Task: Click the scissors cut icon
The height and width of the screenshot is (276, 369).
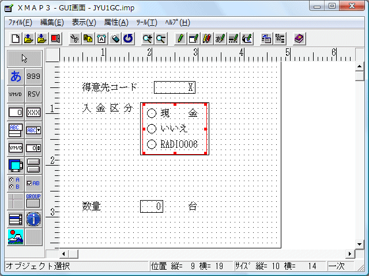Action: coord(74,39)
